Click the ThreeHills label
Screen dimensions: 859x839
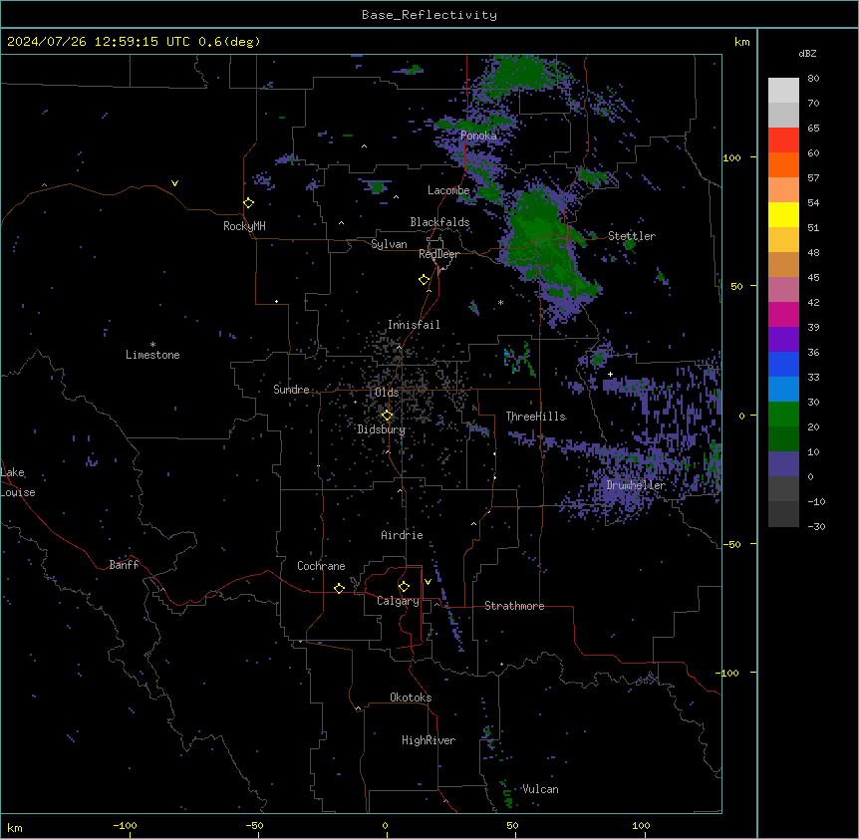536,417
